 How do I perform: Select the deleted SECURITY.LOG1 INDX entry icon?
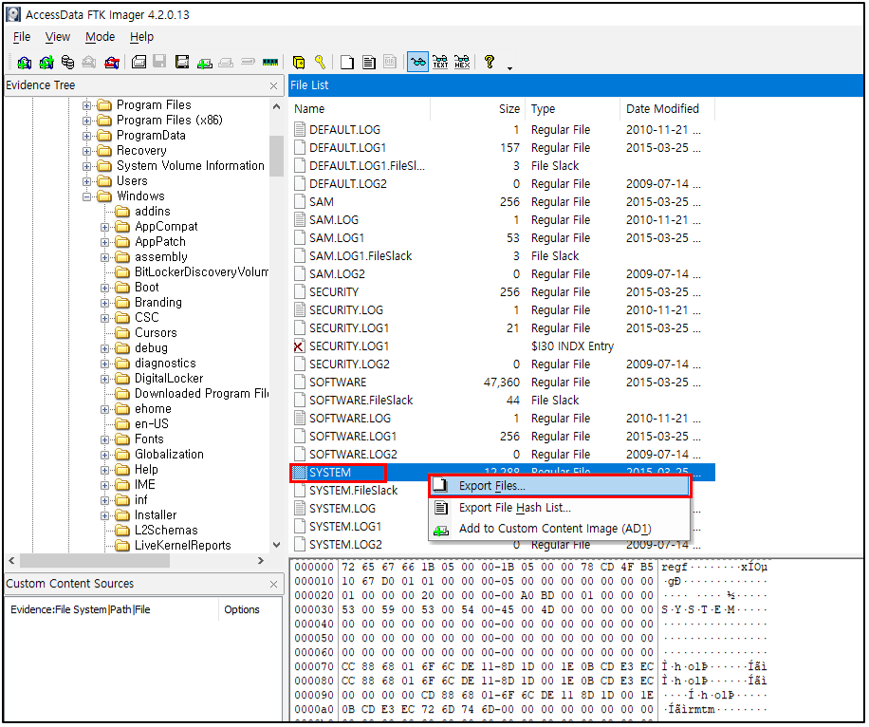[x=299, y=346]
